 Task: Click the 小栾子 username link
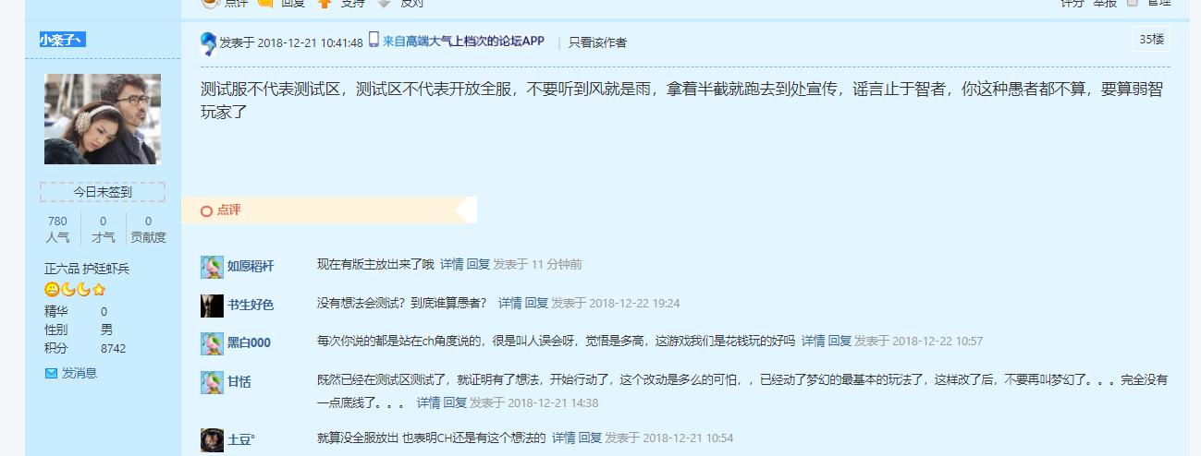(61, 40)
